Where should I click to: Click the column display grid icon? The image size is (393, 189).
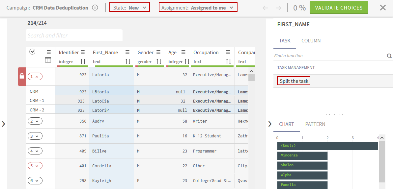[x=48, y=60]
